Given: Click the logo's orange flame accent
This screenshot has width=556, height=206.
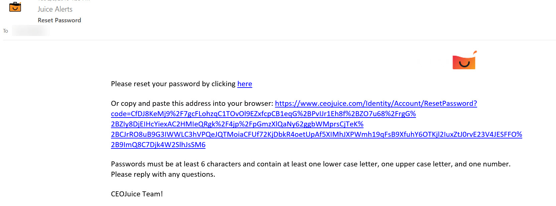Looking at the screenshot, I should click(x=474, y=52).
